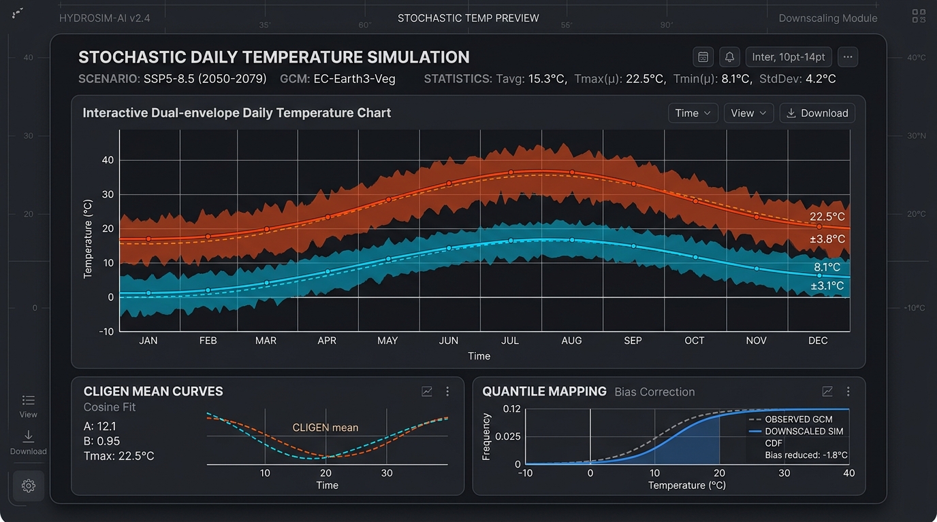Image resolution: width=937 pixels, height=522 pixels.
Task: Expand the View dropdown above chart
Action: coord(748,114)
